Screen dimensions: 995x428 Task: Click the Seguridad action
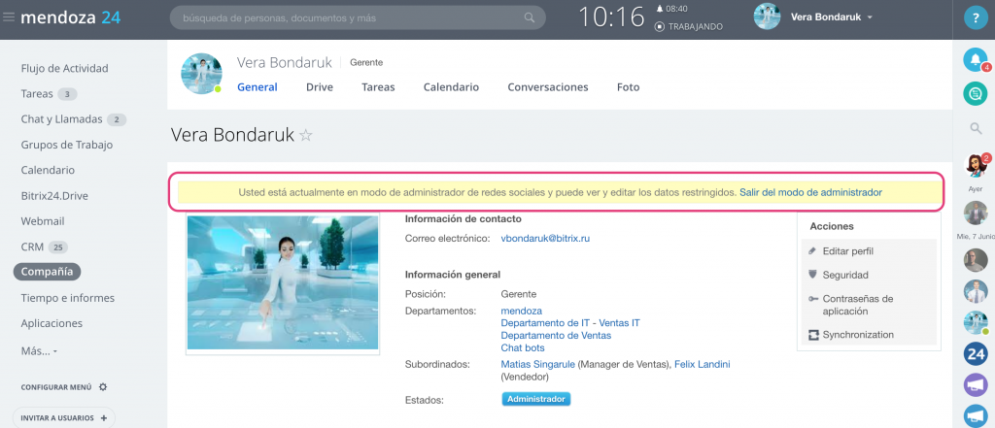pos(845,276)
